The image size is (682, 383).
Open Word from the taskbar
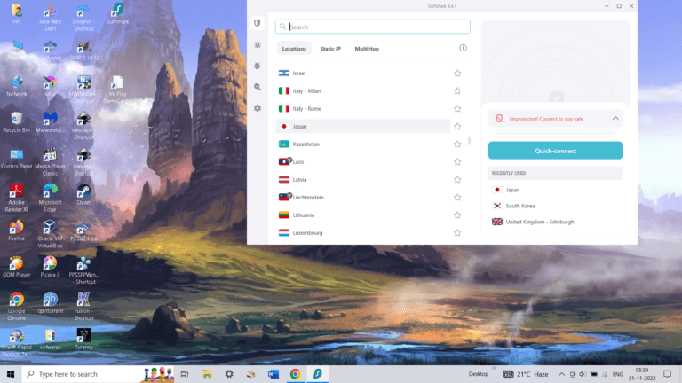tap(274, 374)
